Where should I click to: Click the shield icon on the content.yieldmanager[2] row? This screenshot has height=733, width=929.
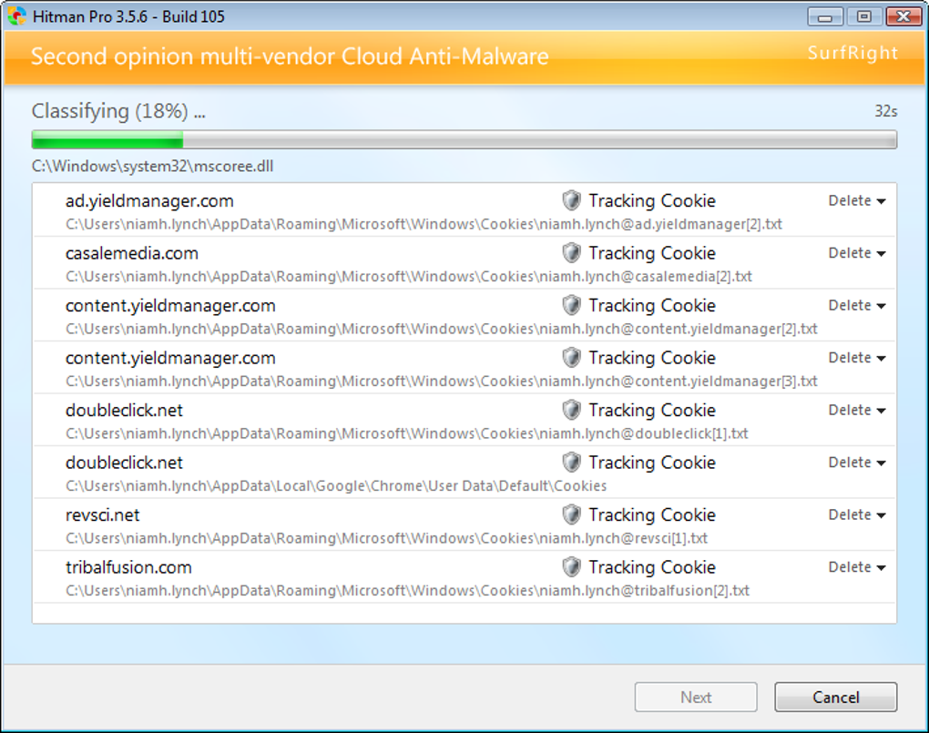click(x=571, y=305)
